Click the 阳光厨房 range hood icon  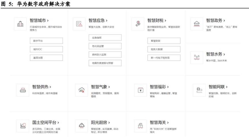[x=82, y=126]
